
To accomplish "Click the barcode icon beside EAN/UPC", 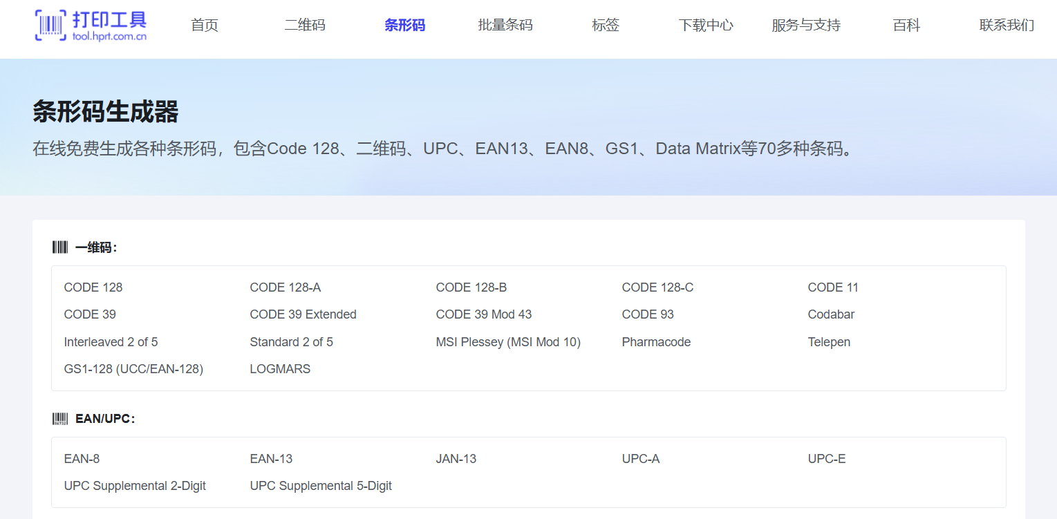I will tap(60, 419).
